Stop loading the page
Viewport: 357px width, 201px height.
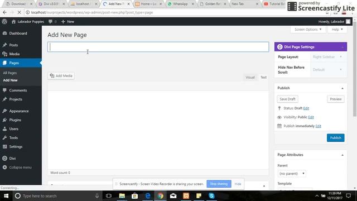click(x=19, y=12)
